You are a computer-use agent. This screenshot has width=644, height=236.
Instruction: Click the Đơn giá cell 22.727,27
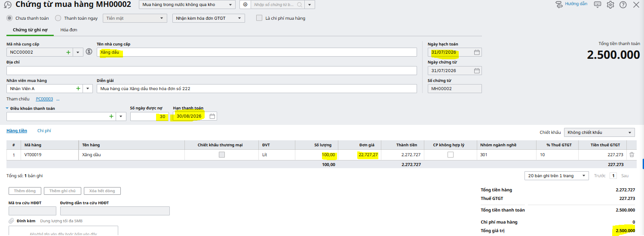360,155
